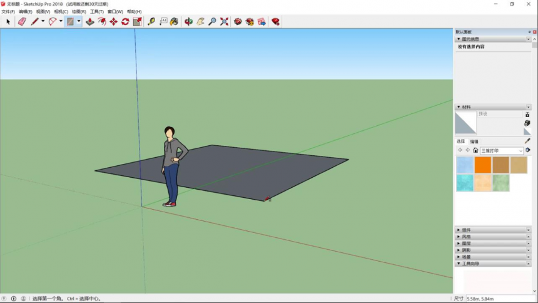Screen dimensions: 538x303
Task: Open Arc tool dropdown arrow
Action: [x=61, y=21]
